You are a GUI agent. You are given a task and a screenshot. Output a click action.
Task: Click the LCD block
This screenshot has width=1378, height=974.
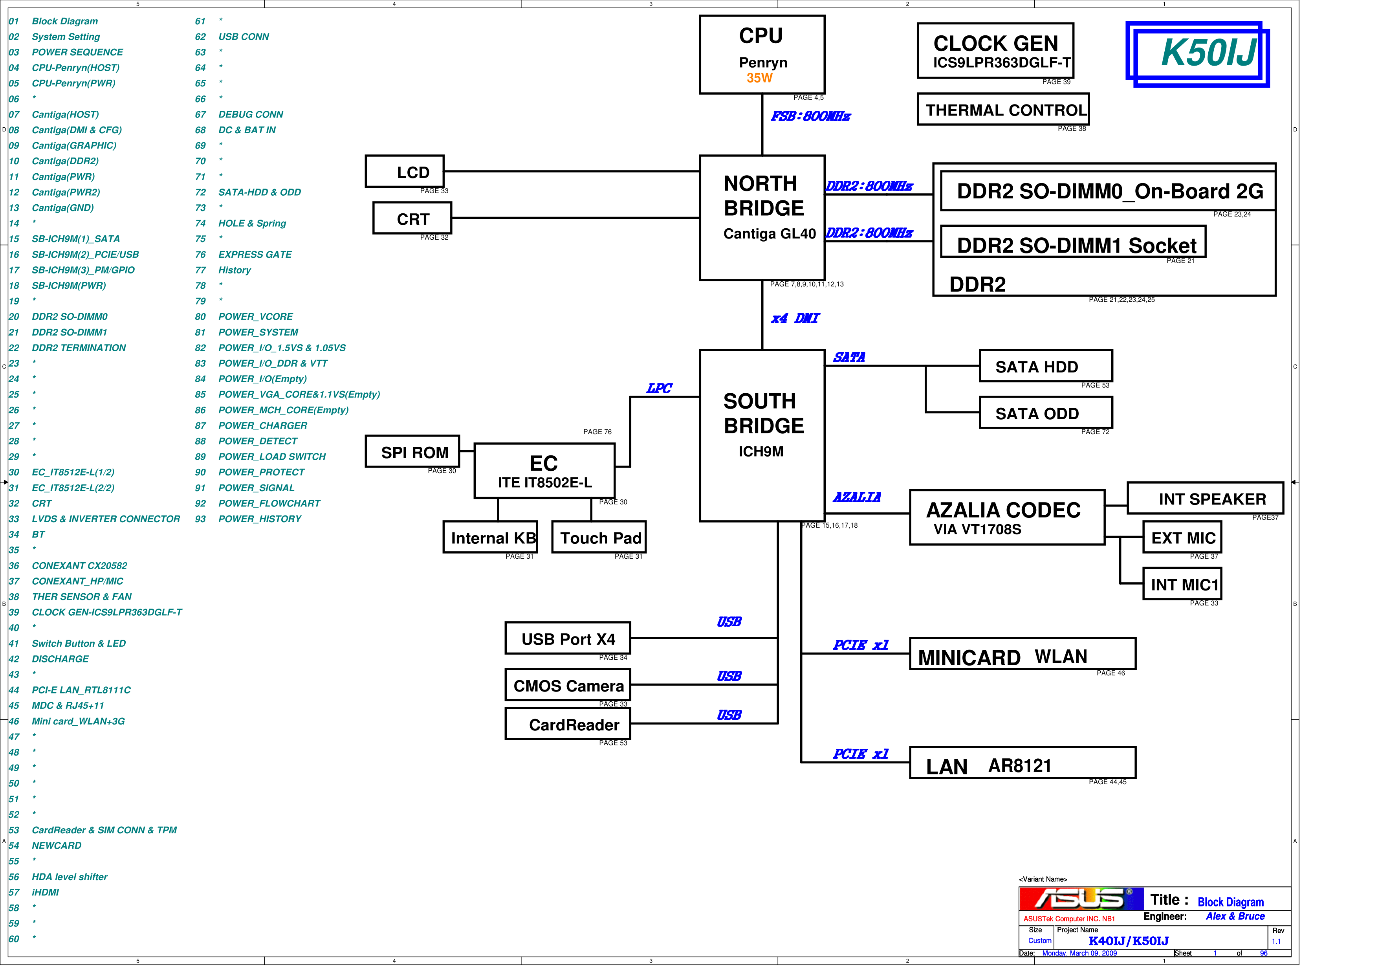405,171
